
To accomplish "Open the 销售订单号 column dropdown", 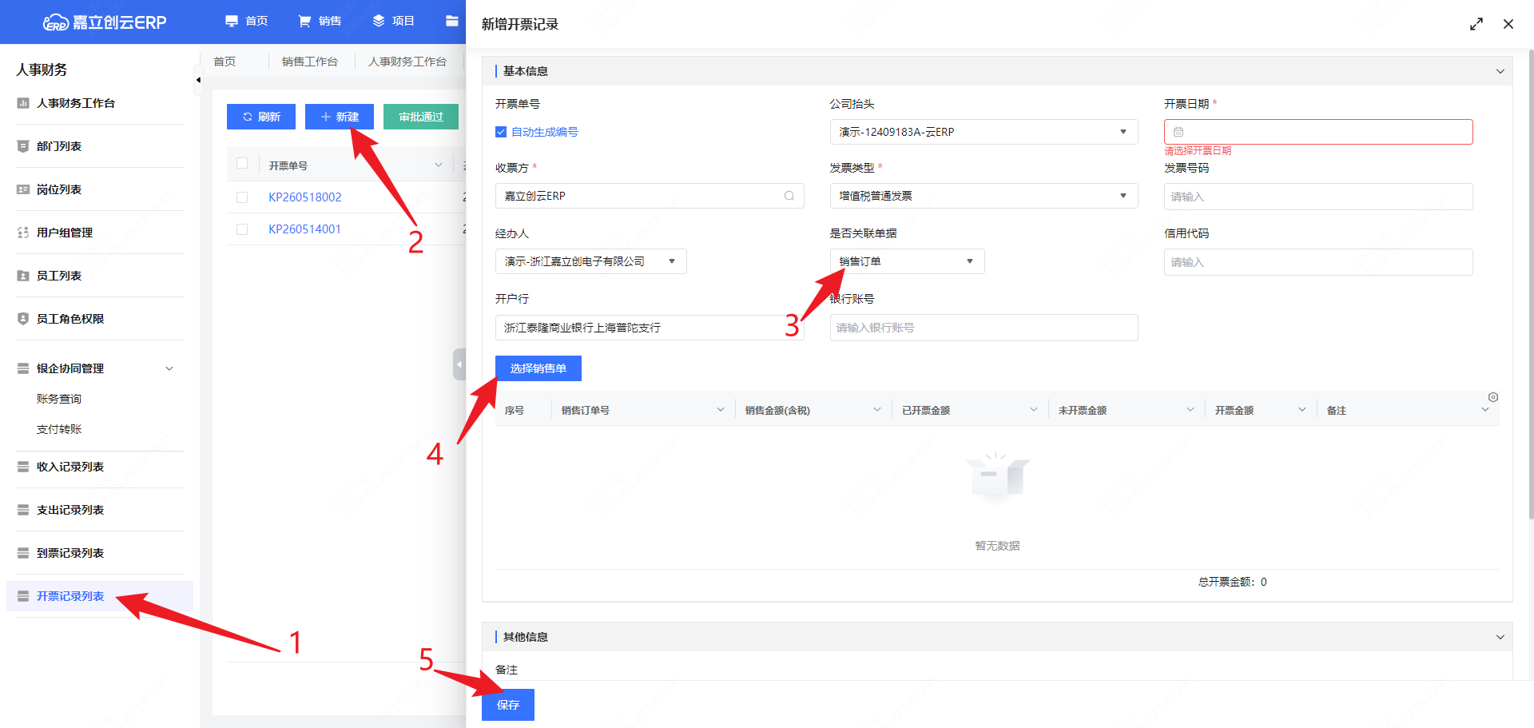I will coord(721,410).
